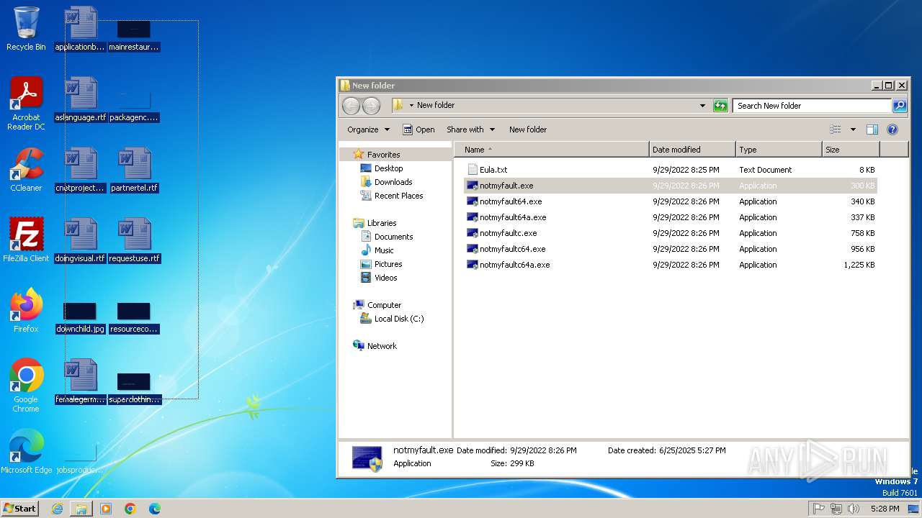Open the Organize dropdown menu
922x518 pixels.
pyautogui.click(x=368, y=129)
